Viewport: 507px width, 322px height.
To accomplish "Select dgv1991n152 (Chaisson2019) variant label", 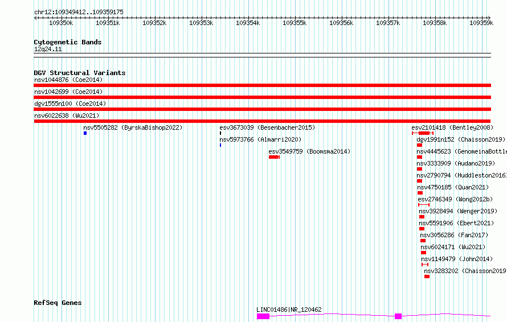I will coord(461,139).
